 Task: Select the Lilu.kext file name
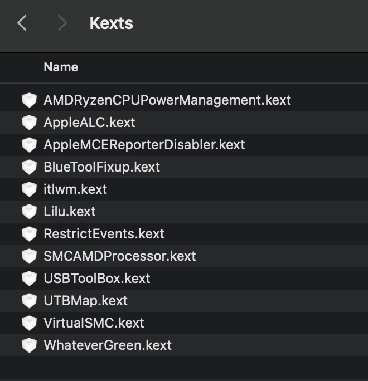(x=69, y=212)
